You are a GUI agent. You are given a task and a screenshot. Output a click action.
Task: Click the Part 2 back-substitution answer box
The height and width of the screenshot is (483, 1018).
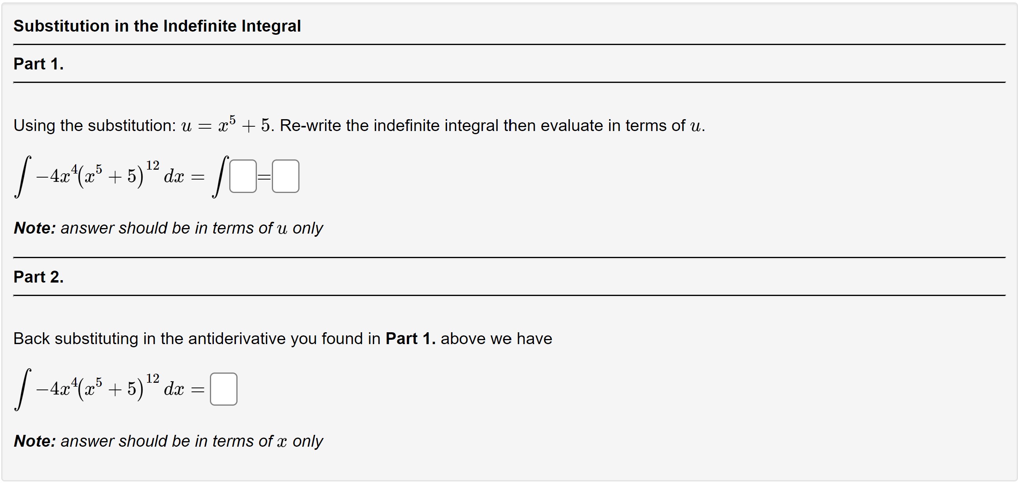coord(223,390)
